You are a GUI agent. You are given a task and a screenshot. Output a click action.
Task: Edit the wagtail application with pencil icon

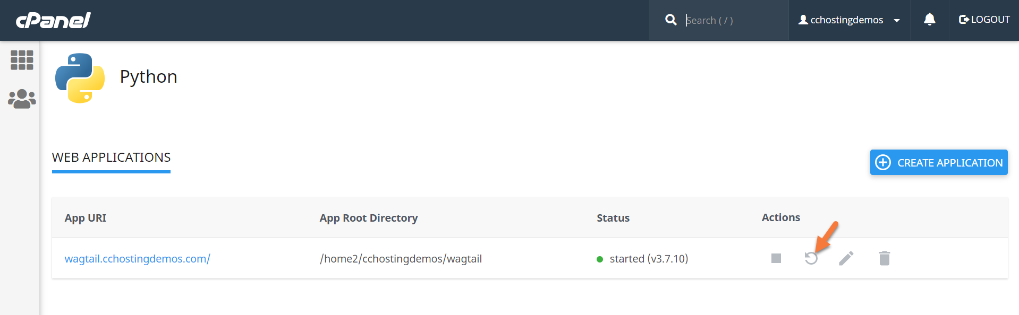846,258
